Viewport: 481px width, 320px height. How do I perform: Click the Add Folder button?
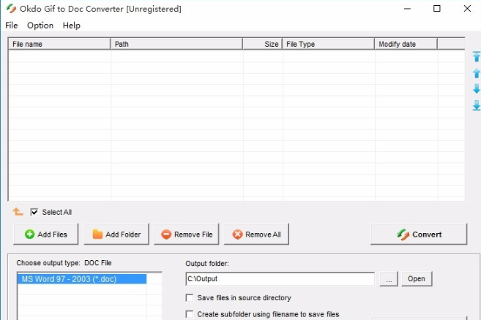click(x=116, y=235)
